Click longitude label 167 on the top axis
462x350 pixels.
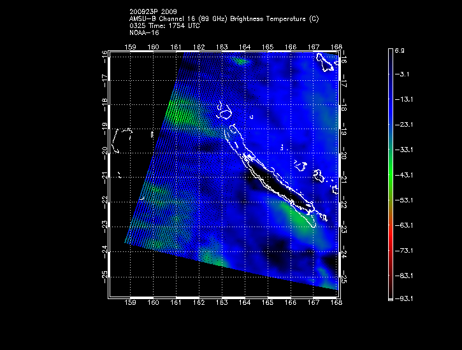[314, 47]
